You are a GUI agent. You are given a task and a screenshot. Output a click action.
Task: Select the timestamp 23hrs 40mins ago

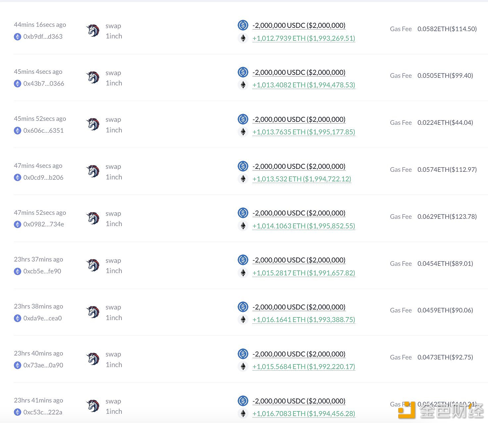point(38,353)
